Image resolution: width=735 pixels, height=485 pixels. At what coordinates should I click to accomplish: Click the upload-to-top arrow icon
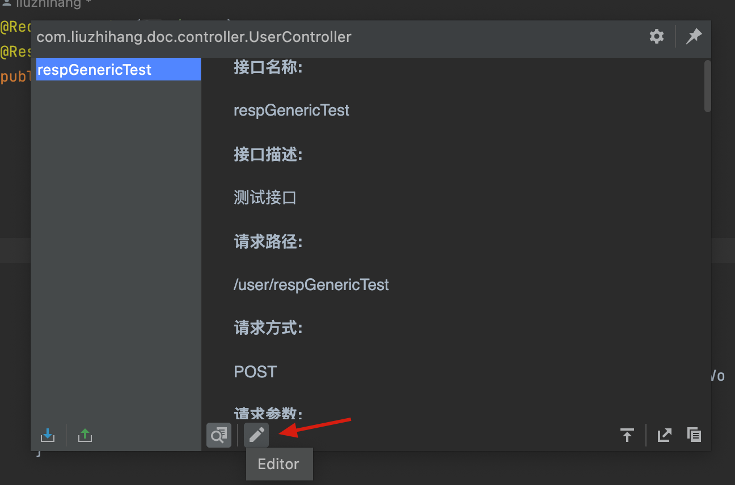point(627,435)
